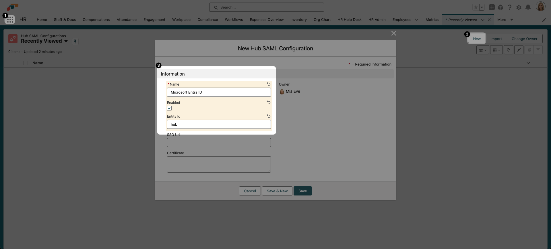Undo changes to the Name field
The height and width of the screenshot is (249, 551).
pos(268,84)
